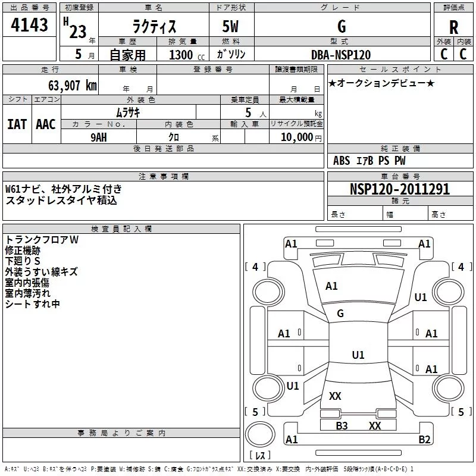Click the model code DBA-NSP120
476x476 pixels.
point(341,55)
